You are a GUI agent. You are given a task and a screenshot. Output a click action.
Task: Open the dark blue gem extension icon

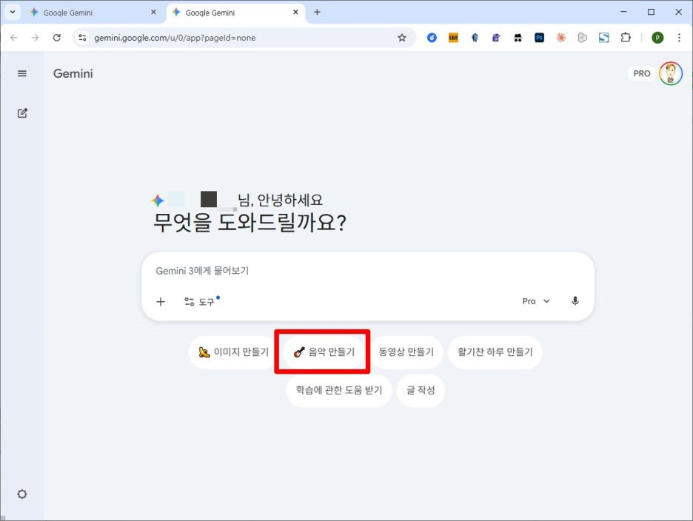pos(475,38)
